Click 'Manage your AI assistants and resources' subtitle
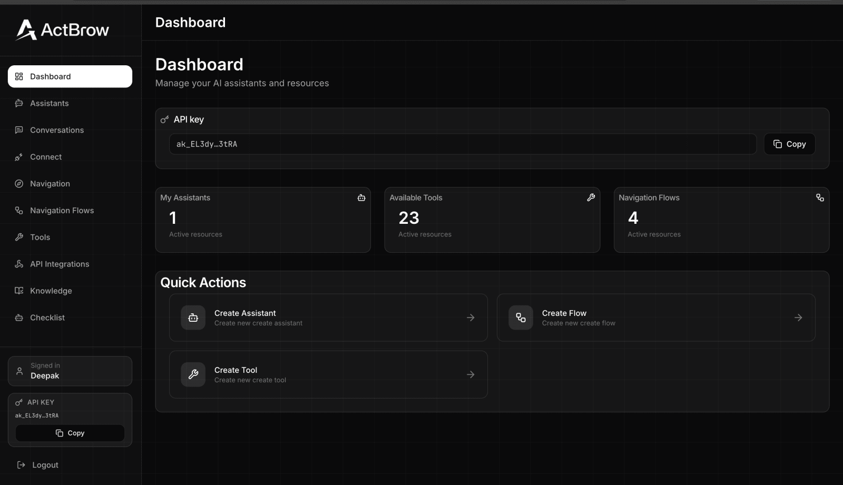This screenshot has height=485, width=843. coord(242,83)
